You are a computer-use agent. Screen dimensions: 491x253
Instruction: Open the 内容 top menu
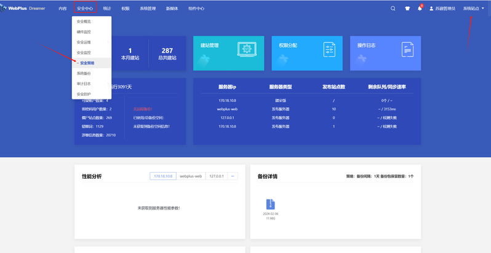click(x=63, y=9)
